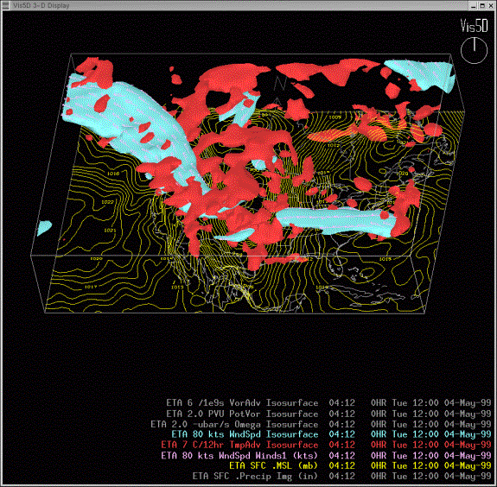This screenshot has height=487, width=497.
Task: Click the analog clock icon
Action: tap(475, 50)
